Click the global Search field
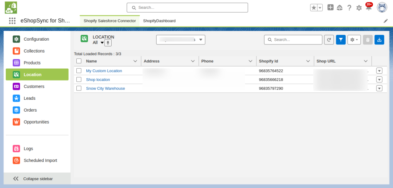393x188 pixels. pyautogui.click(x=187, y=8)
